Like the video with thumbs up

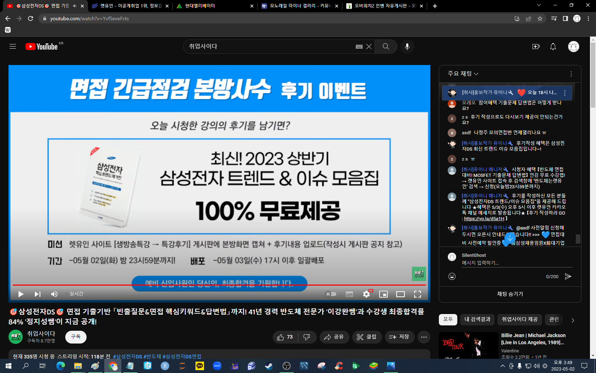coord(285,337)
